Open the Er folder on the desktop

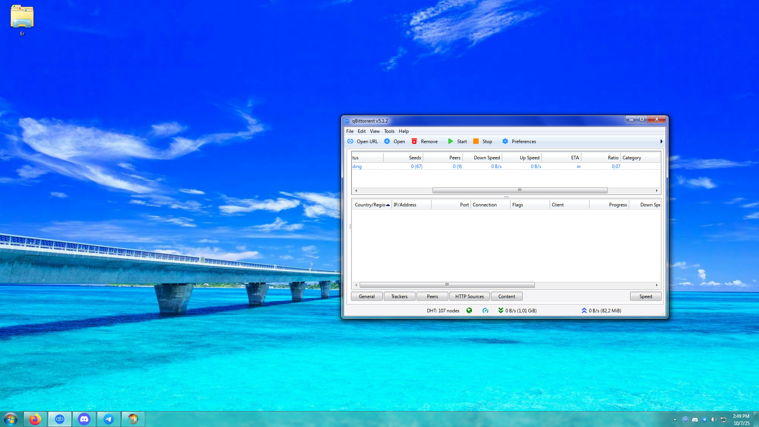[x=22, y=20]
